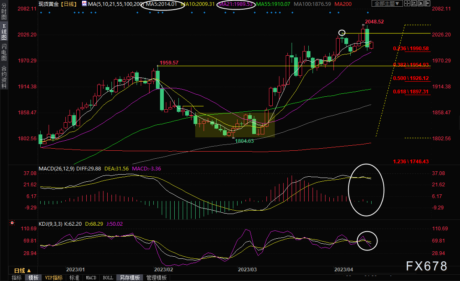Switch to 闪电图 side tab
460x281 pixels.
tap(4, 52)
